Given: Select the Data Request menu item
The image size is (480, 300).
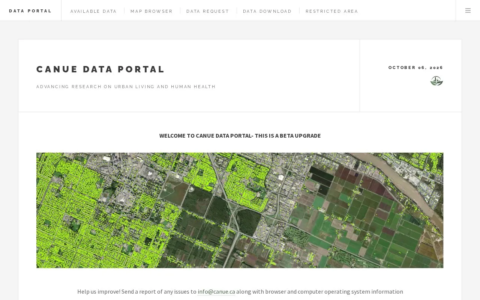Looking at the screenshot, I should tap(208, 11).
